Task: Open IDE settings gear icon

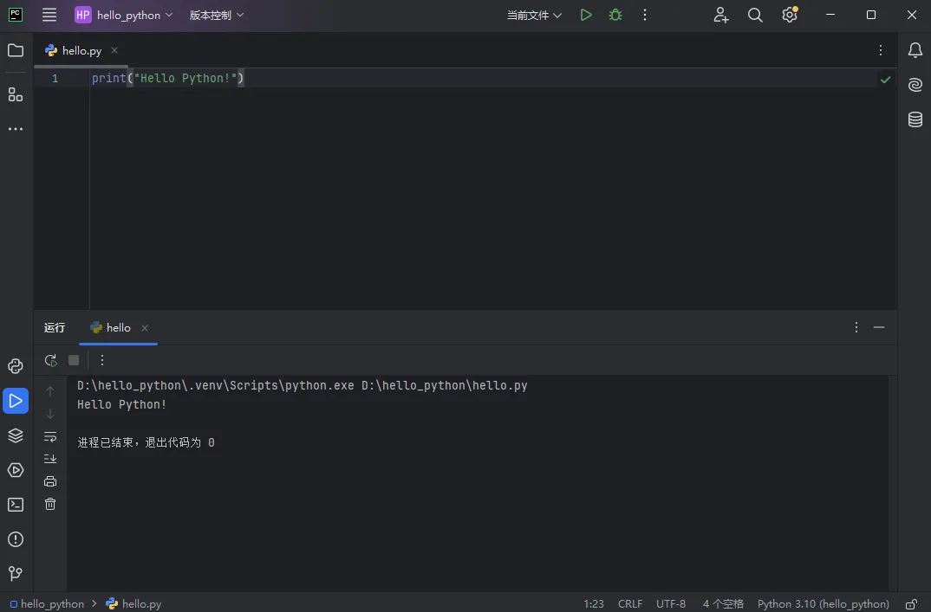Action: point(790,15)
